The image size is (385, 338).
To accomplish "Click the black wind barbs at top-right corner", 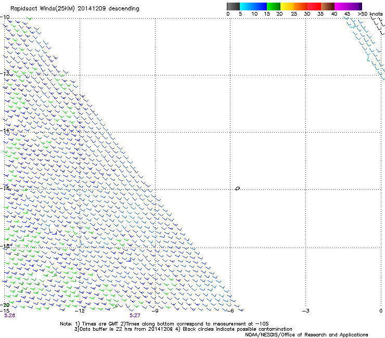I will pos(378,25).
